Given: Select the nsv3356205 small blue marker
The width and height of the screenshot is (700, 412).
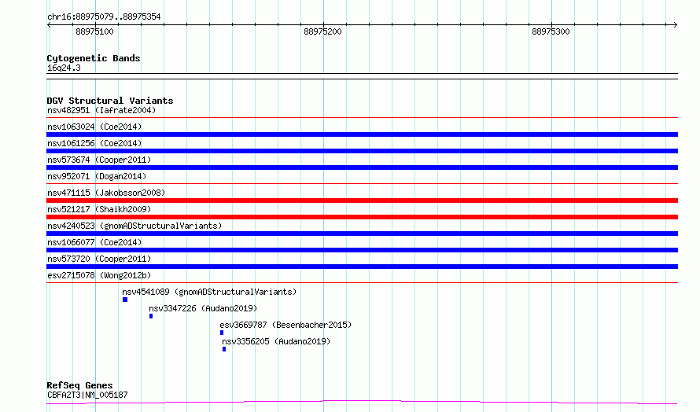Looking at the screenshot, I should pos(224,349).
